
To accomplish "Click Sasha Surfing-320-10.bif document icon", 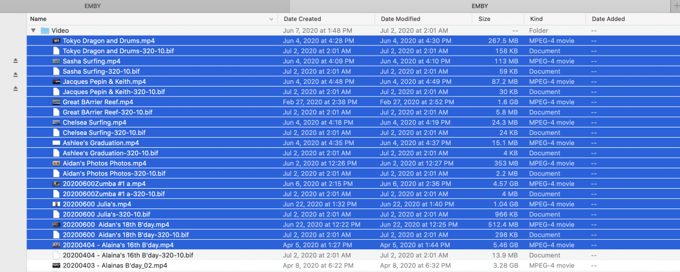I will coord(56,71).
